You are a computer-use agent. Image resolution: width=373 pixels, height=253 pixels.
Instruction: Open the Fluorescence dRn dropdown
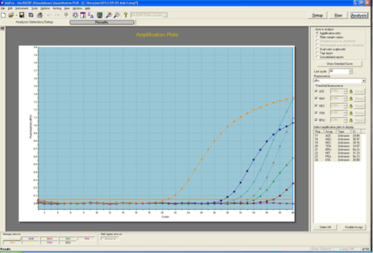click(363, 81)
